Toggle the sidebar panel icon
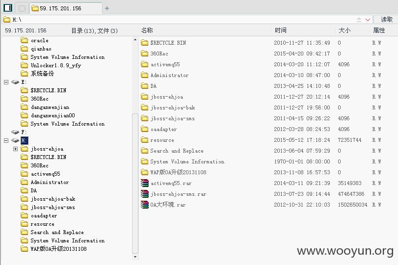Viewport: 398px width, 265px height. pyautogui.click(x=8, y=8)
